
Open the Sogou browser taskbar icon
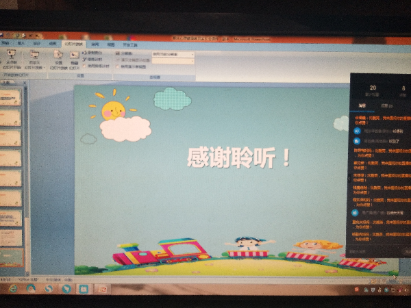tap(49, 289)
